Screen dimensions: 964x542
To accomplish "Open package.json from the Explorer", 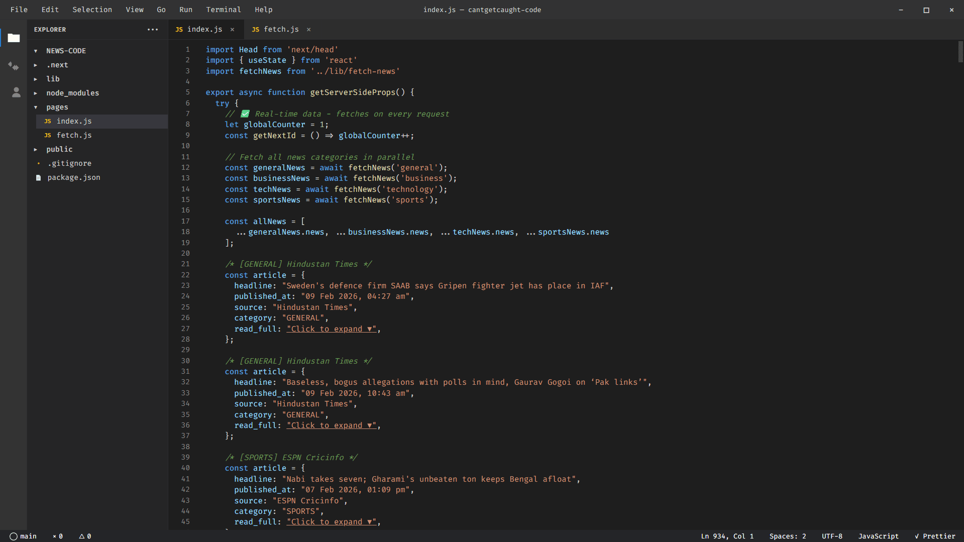I will pyautogui.click(x=73, y=177).
